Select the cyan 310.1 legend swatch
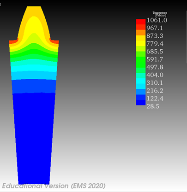The image size is (187, 192). pyautogui.click(x=141, y=81)
